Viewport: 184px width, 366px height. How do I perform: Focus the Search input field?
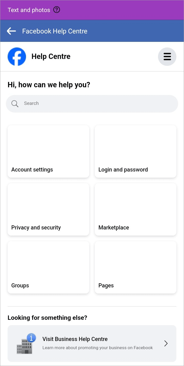pos(97,104)
